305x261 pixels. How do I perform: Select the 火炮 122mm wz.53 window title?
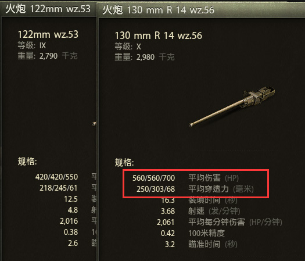click(x=48, y=9)
